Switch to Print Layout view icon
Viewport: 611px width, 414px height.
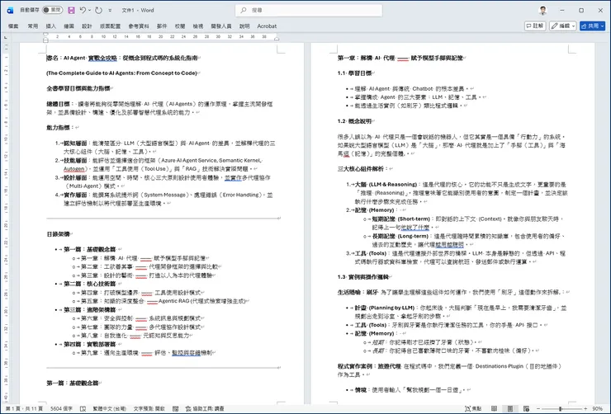[x=510, y=408]
